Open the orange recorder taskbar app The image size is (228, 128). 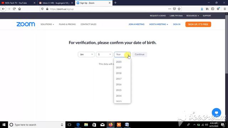click(119, 125)
